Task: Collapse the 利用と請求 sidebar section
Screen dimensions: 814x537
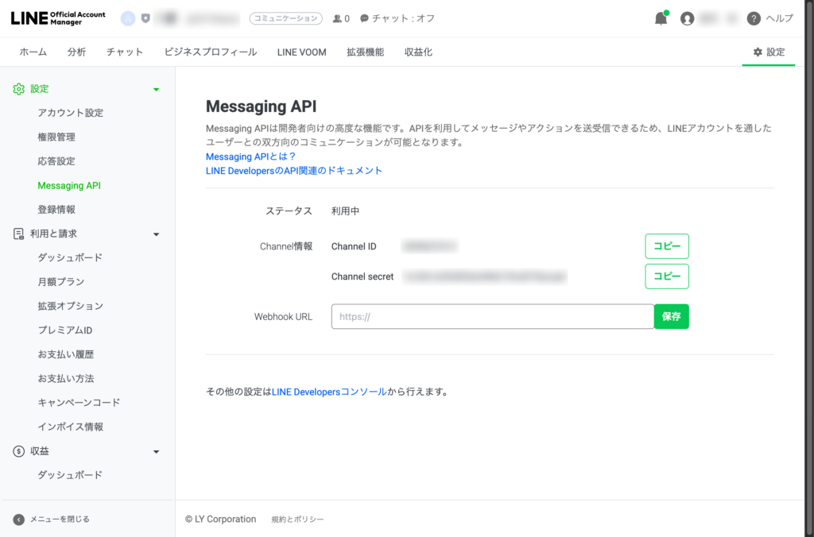Action: coord(157,234)
